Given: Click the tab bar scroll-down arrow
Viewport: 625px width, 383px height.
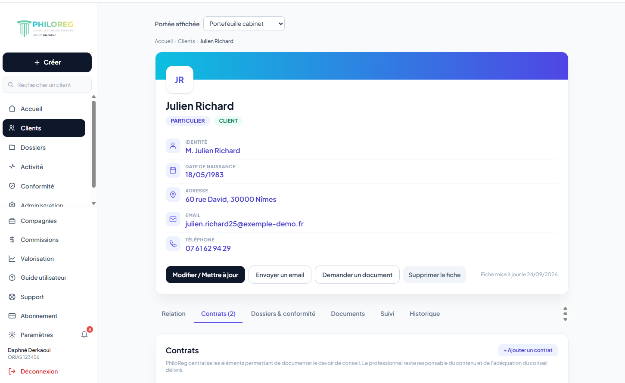Looking at the screenshot, I should pyautogui.click(x=565, y=320).
